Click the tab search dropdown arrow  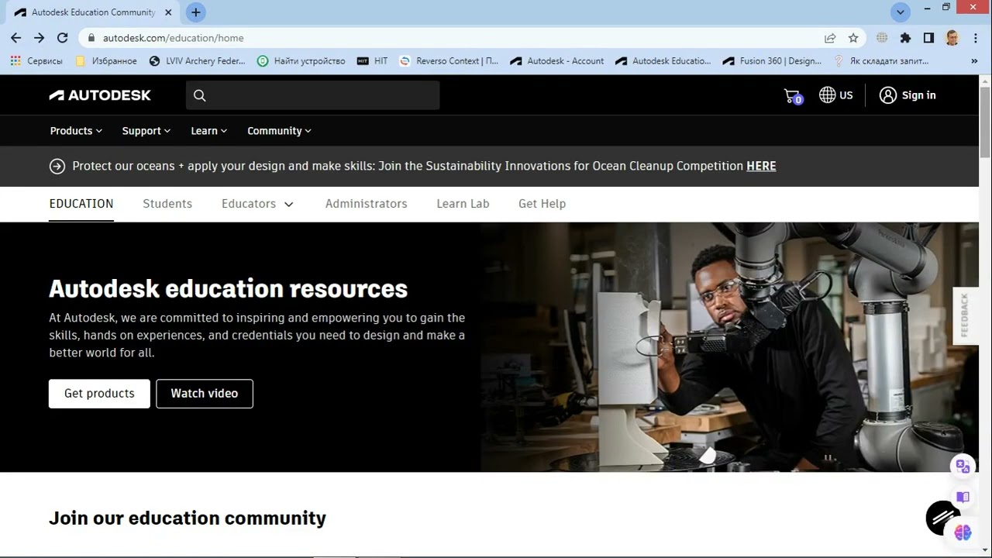pos(900,12)
